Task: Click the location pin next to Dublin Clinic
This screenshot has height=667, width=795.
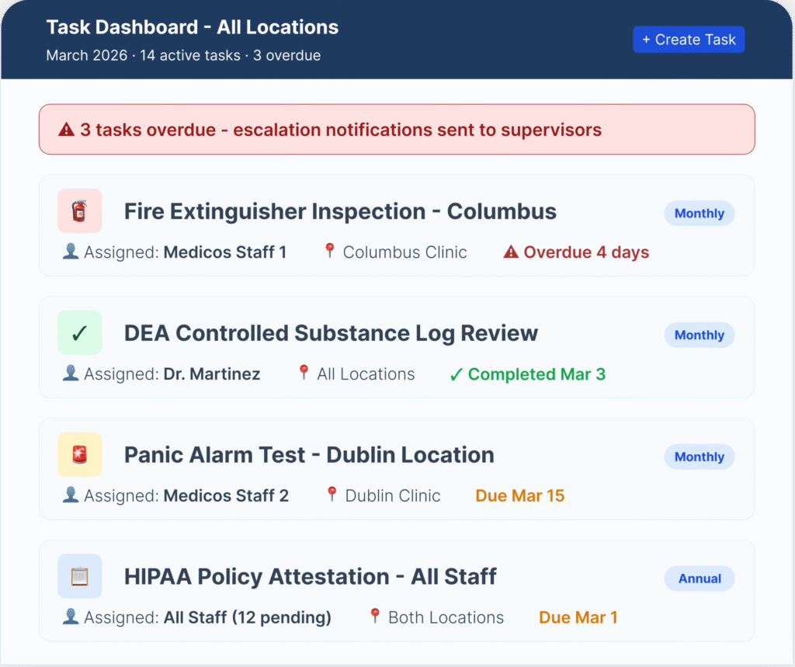Action: pyautogui.click(x=332, y=495)
